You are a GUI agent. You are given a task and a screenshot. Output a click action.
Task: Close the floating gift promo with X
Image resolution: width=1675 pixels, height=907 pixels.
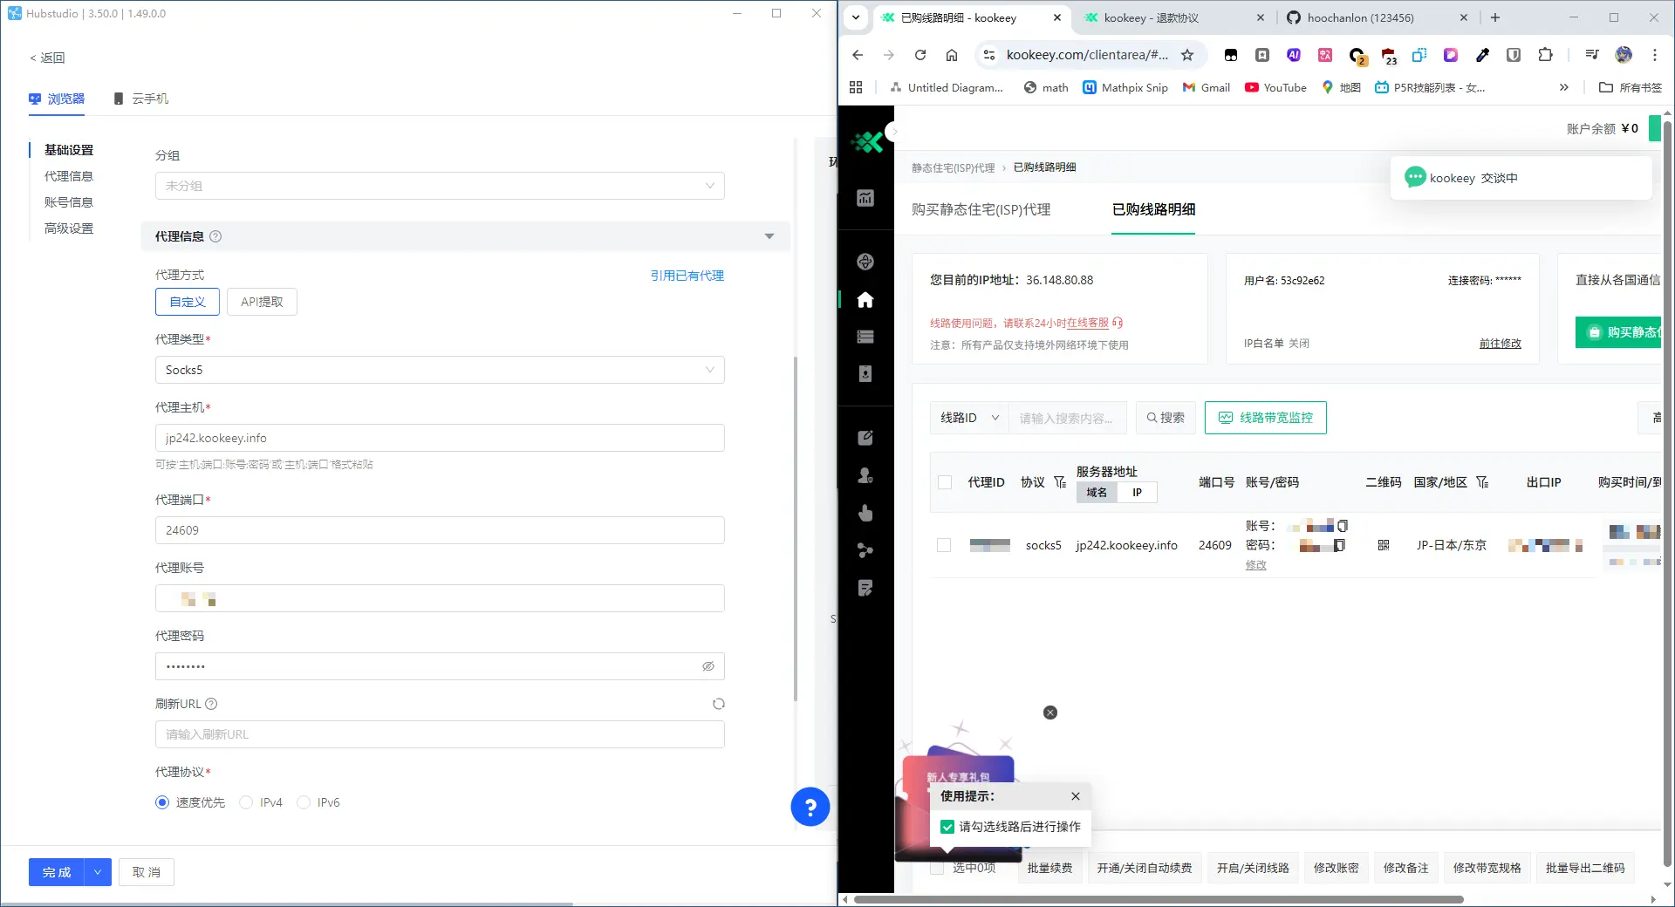(x=1050, y=713)
